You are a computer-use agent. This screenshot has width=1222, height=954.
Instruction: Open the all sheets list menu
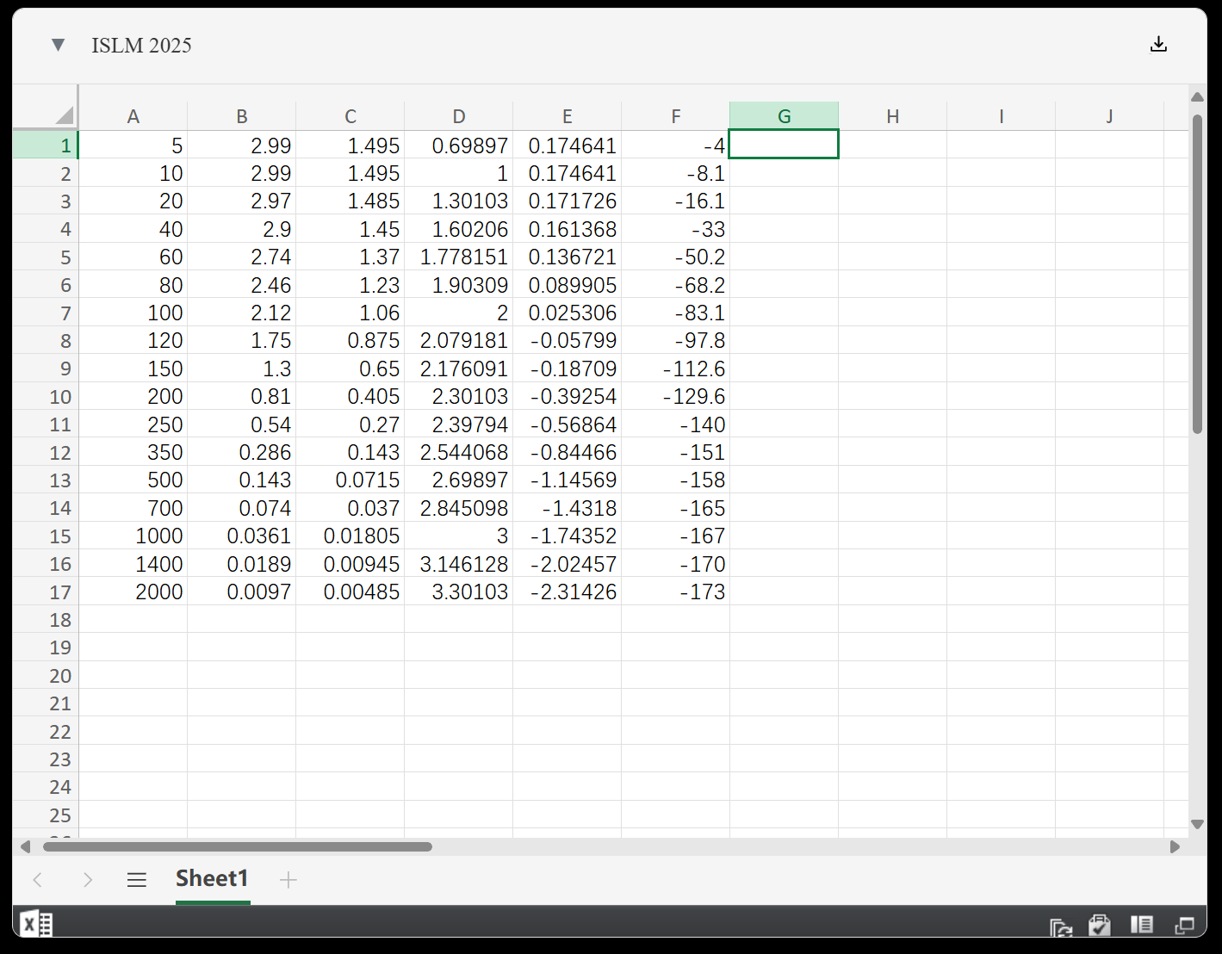[x=137, y=879]
